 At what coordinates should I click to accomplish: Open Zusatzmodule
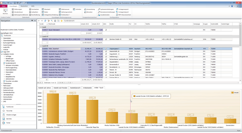[x=104, y=15]
